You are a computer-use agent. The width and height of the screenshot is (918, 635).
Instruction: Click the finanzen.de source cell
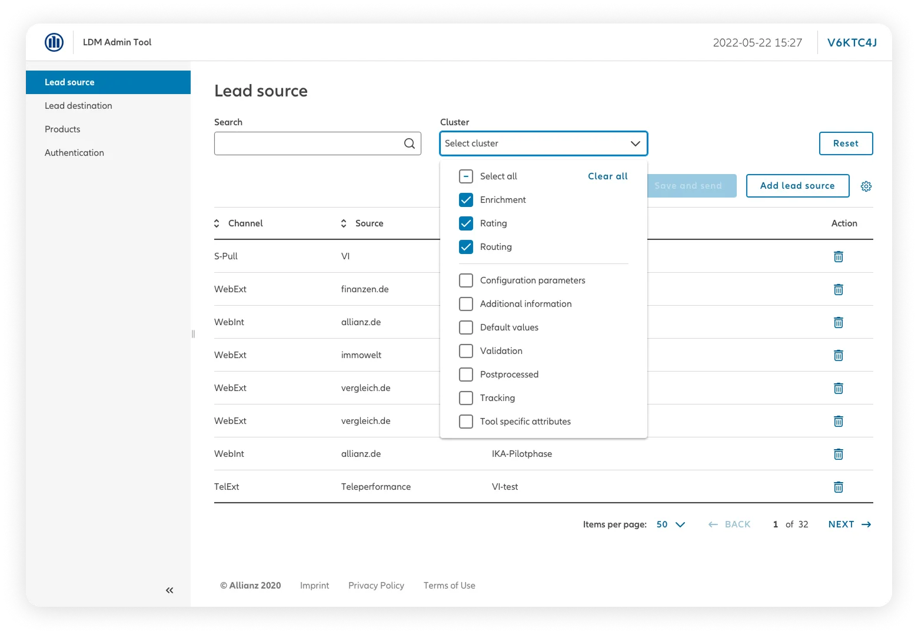tap(365, 289)
